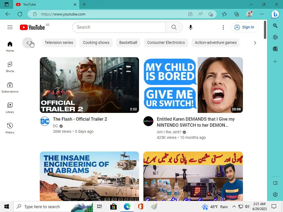Show previous category chips

pyautogui.click(x=28, y=43)
